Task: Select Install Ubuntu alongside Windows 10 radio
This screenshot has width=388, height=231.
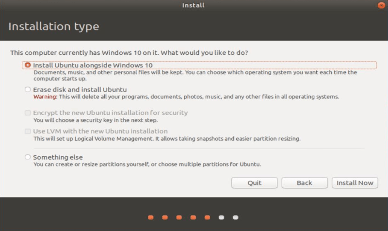Action: pyautogui.click(x=28, y=65)
